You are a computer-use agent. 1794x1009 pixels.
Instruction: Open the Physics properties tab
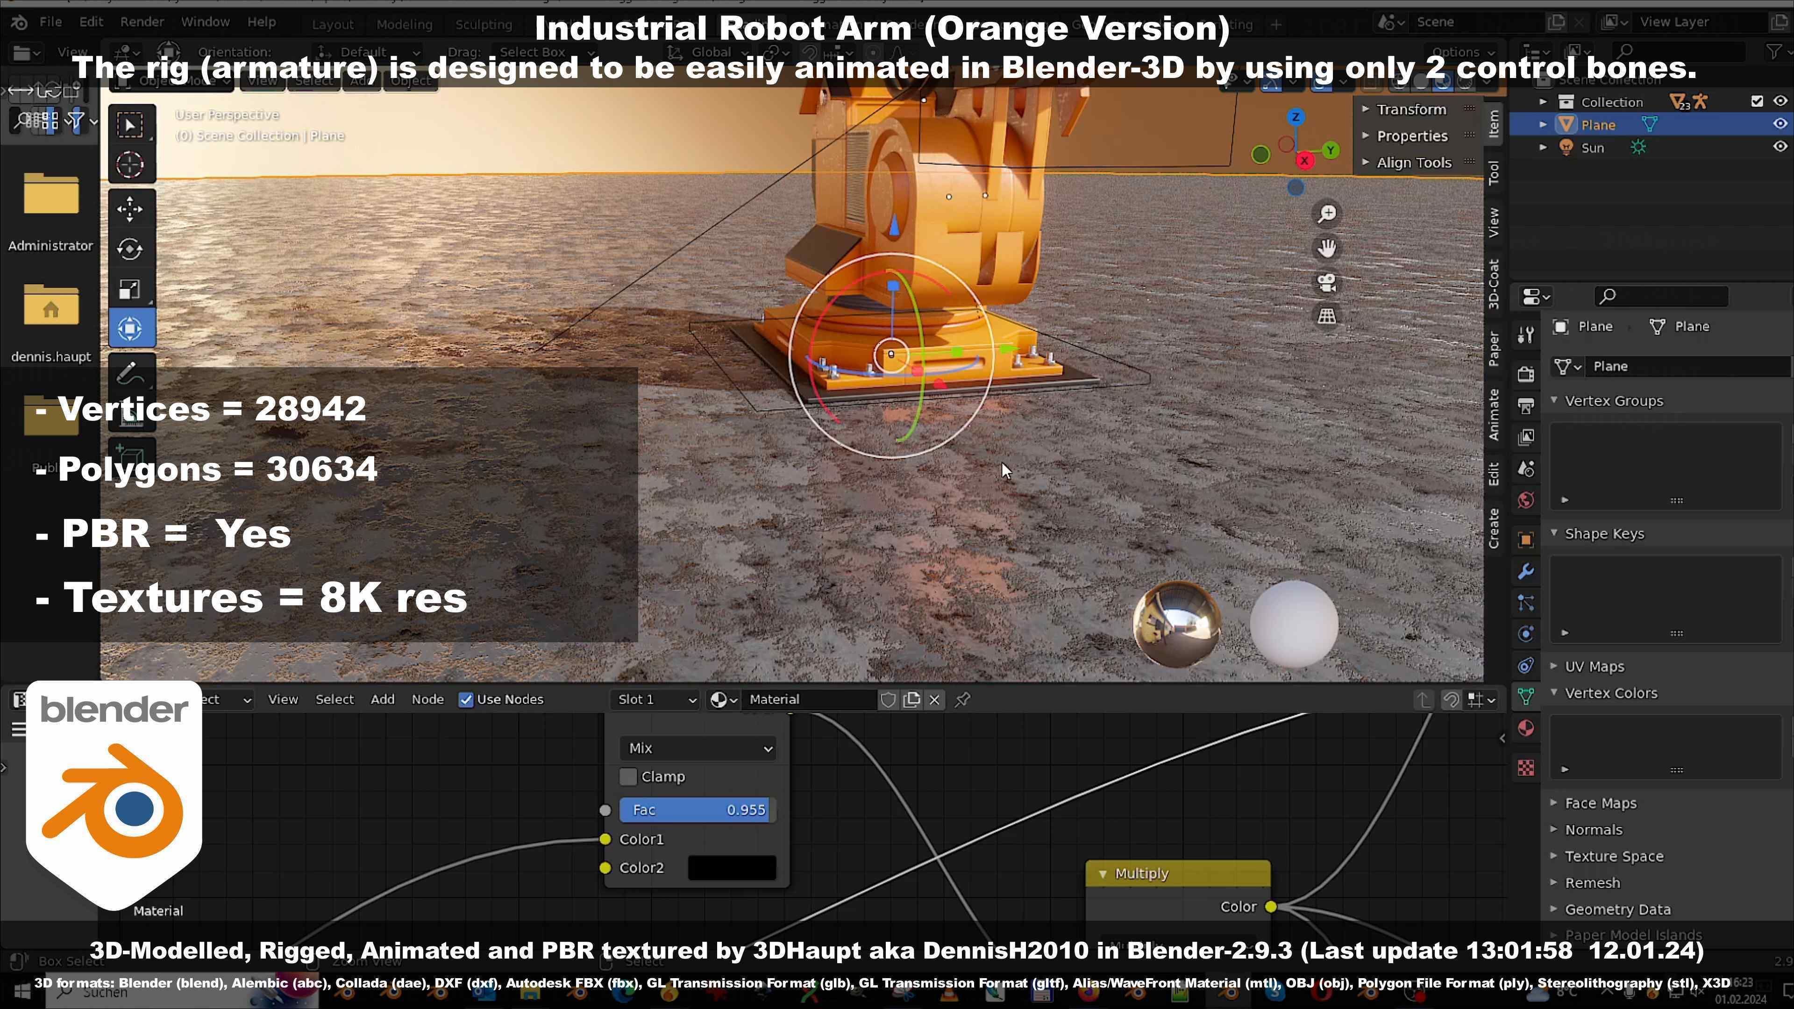tap(1526, 634)
